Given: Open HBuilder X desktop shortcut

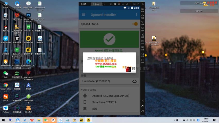Looking at the screenshot, I should [x=29, y=28].
